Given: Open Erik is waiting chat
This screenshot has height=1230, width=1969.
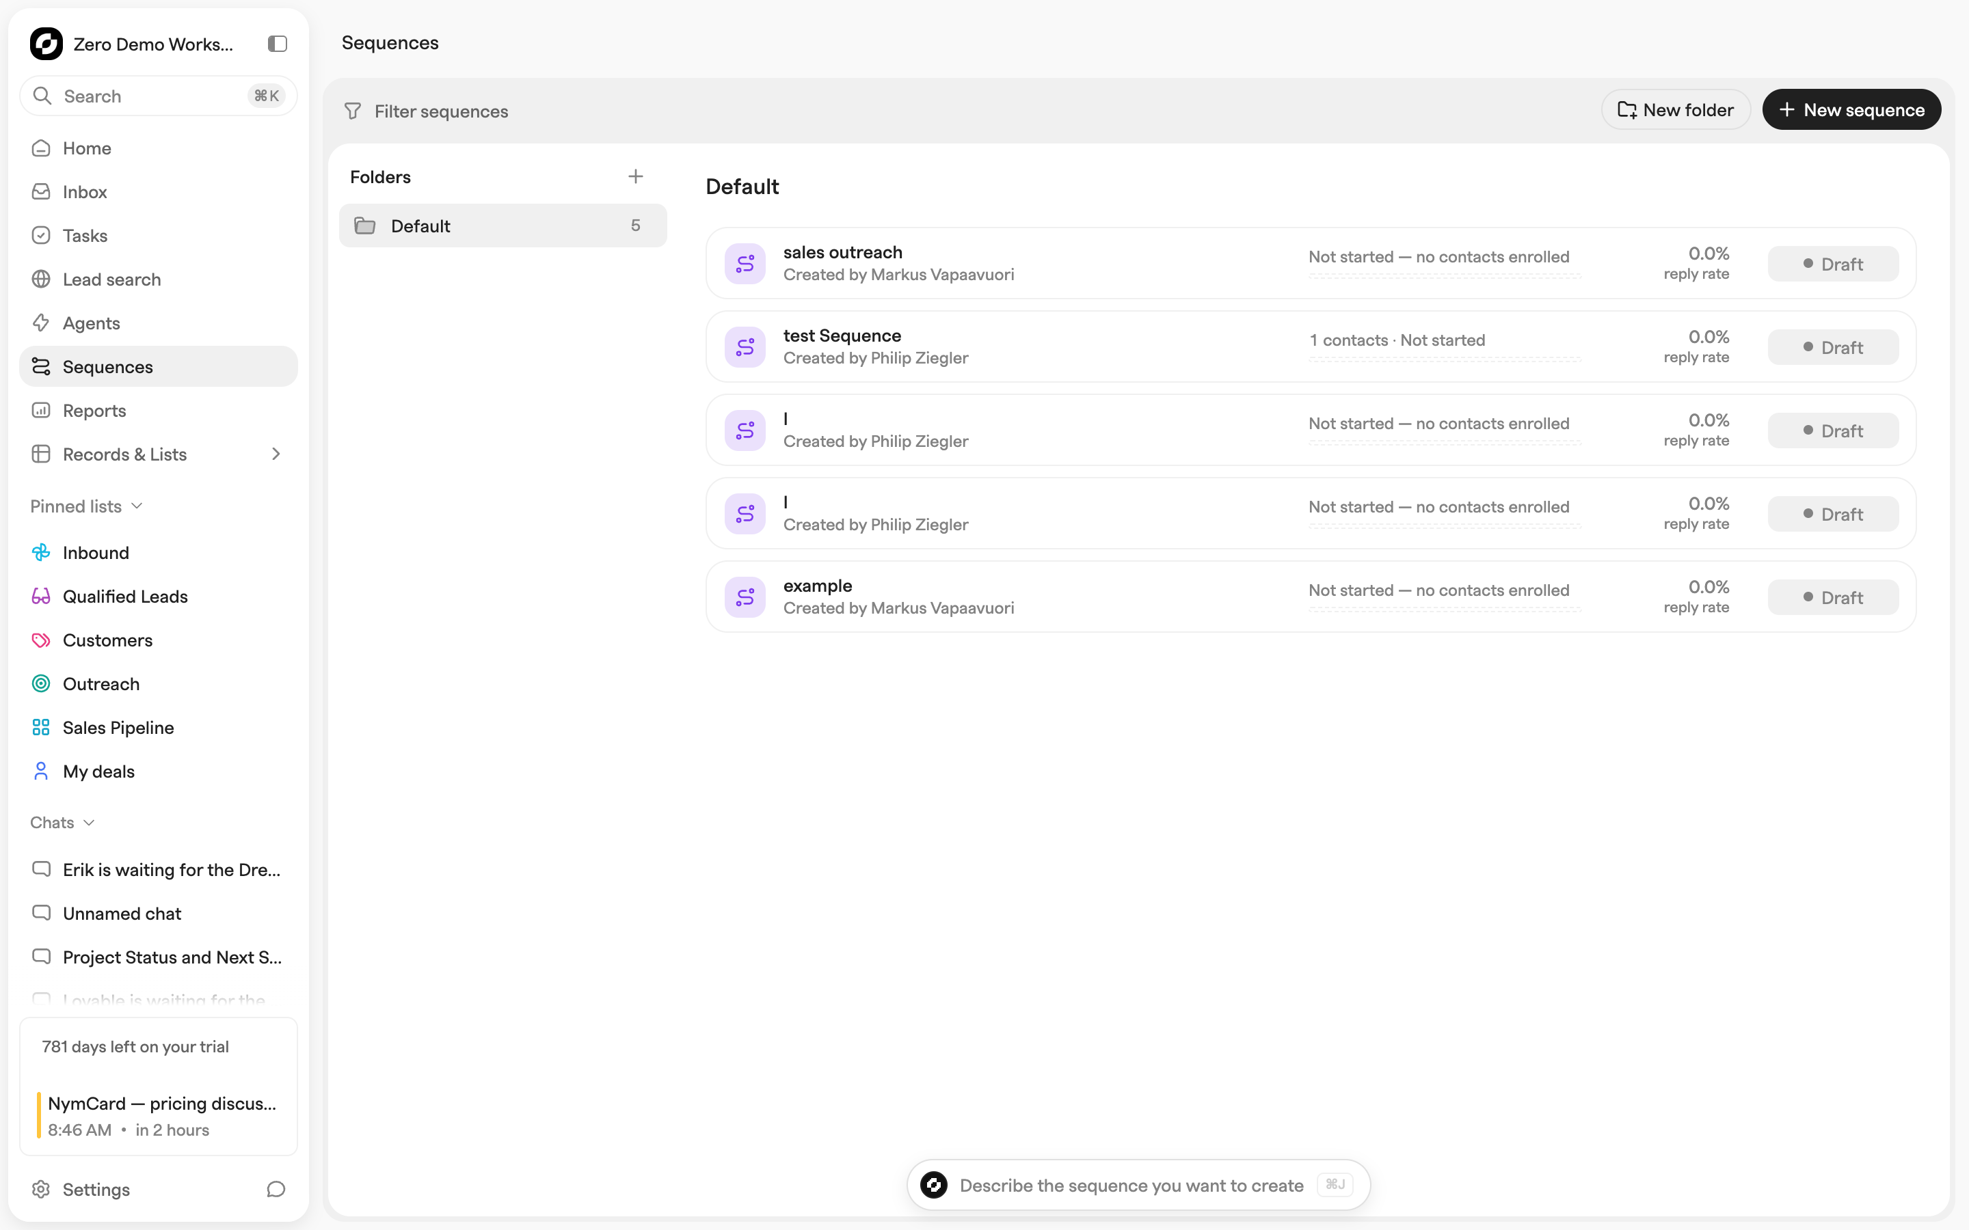Looking at the screenshot, I should [x=159, y=870].
